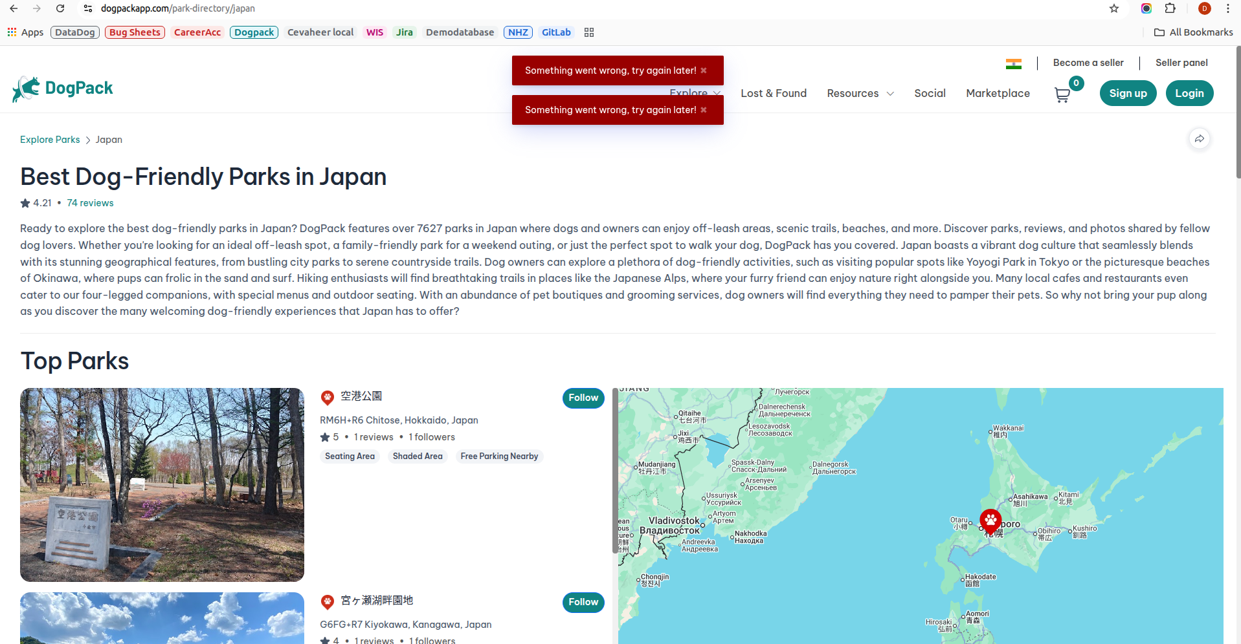
Task: Open the Marketplace menu item
Action: tap(997, 94)
